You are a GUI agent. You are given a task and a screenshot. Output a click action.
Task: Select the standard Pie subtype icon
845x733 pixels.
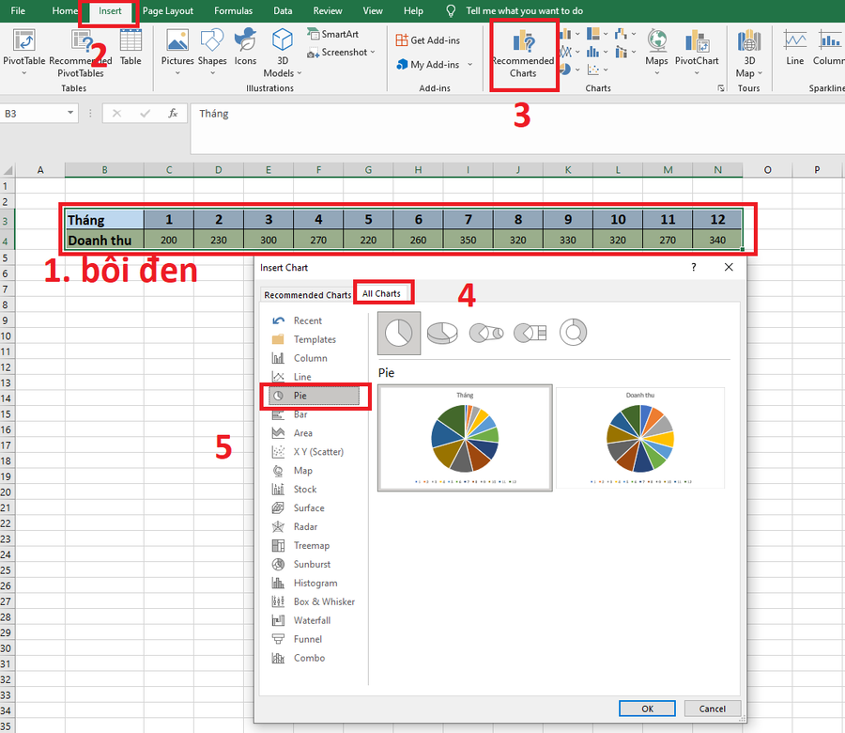tap(399, 333)
